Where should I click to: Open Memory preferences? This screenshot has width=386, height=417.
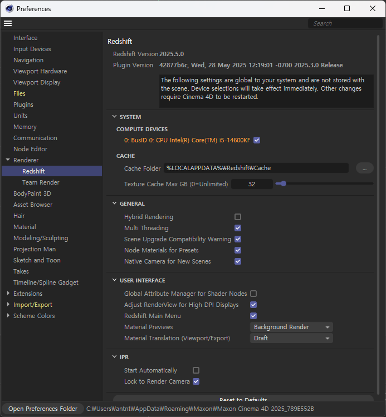tap(25, 127)
